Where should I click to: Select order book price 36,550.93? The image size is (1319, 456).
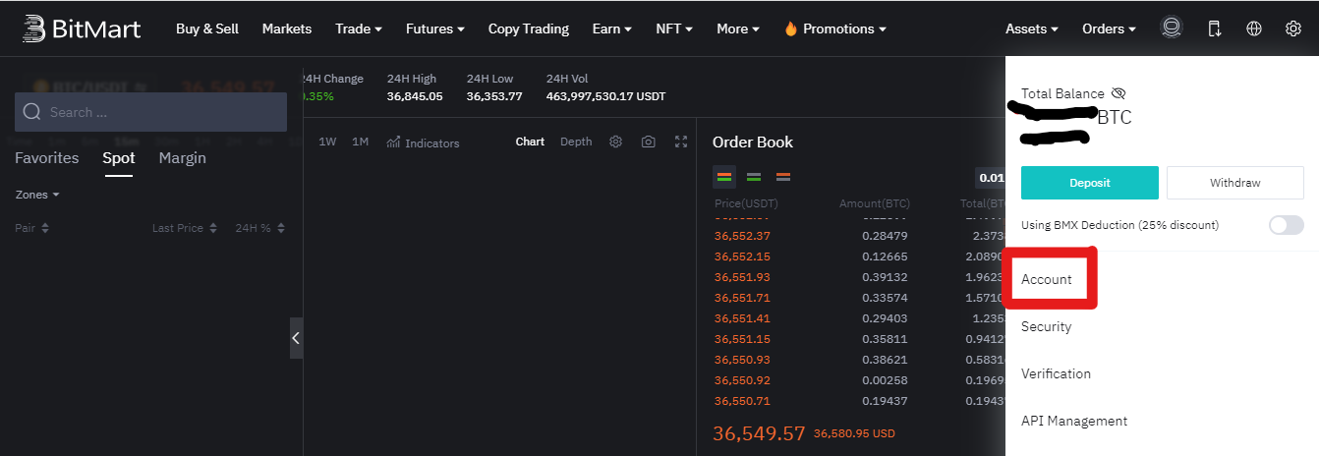click(742, 360)
